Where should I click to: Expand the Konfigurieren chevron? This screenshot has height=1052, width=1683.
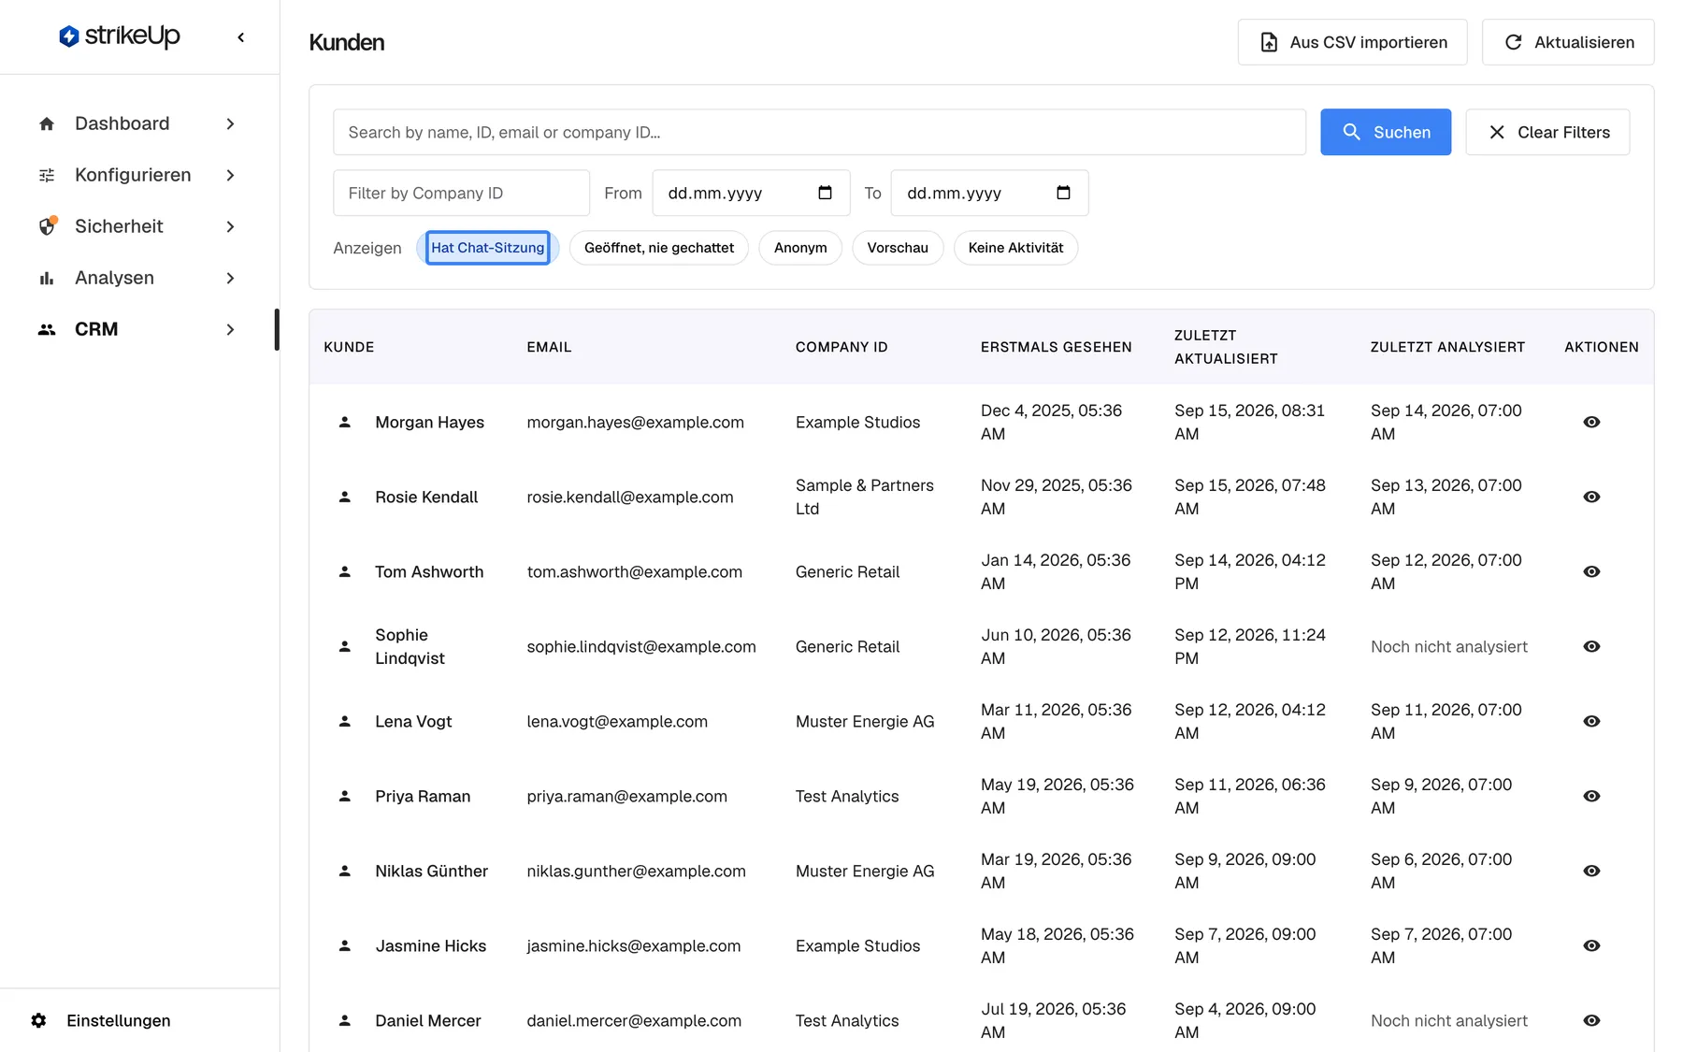coord(230,175)
